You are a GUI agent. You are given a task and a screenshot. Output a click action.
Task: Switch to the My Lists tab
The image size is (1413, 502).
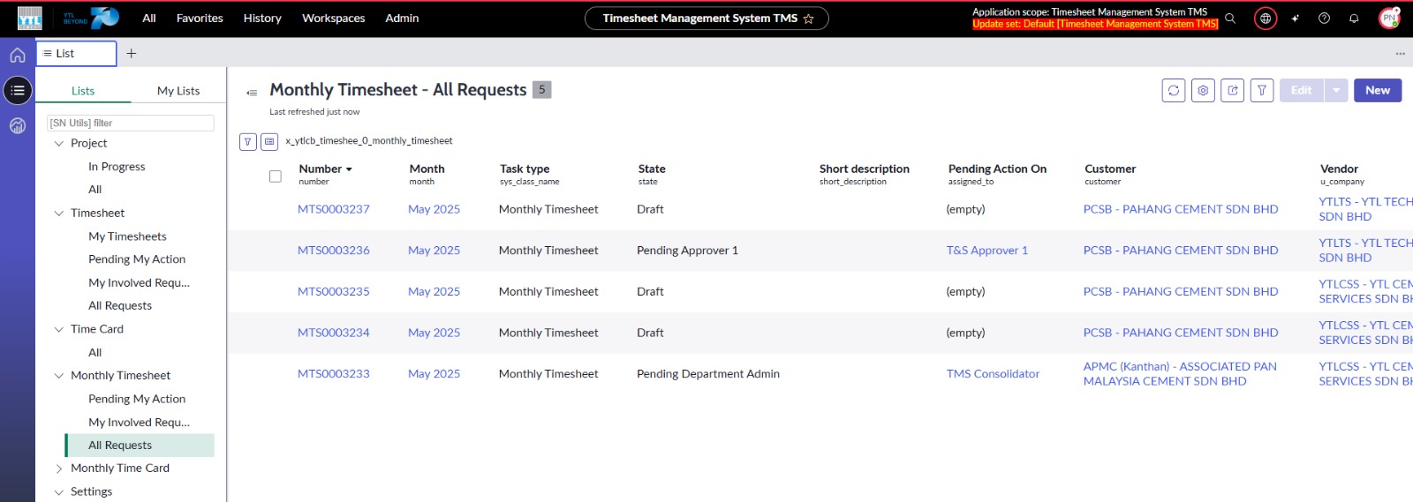178,91
